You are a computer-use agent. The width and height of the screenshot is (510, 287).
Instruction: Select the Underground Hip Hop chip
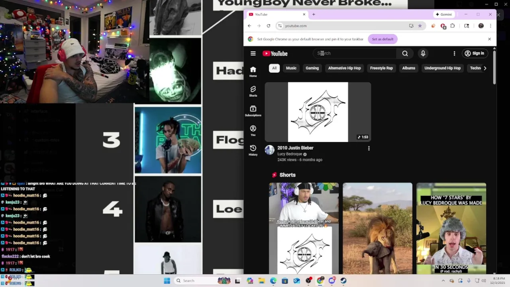pyautogui.click(x=442, y=68)
